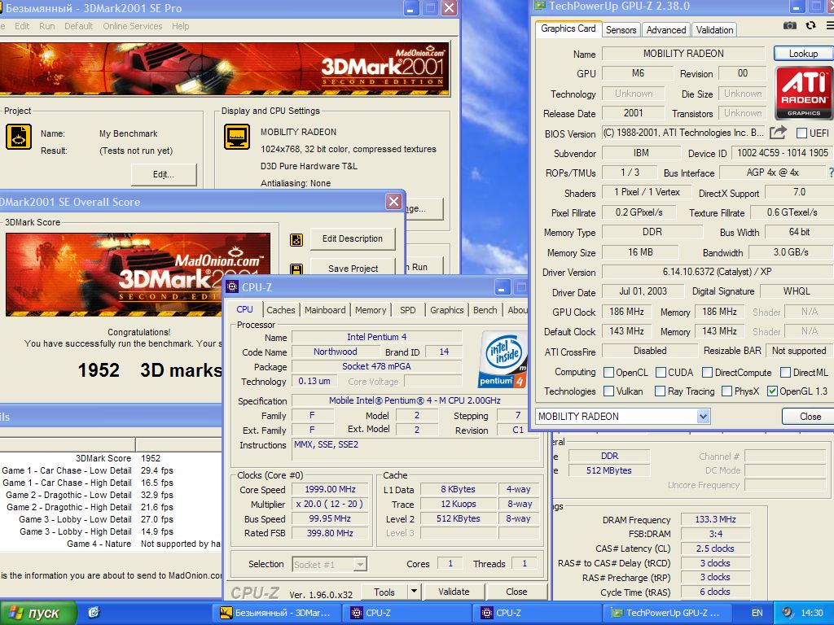Click the CPU-Z window title icon
The image size is (834, 625).
click(232, 287)
